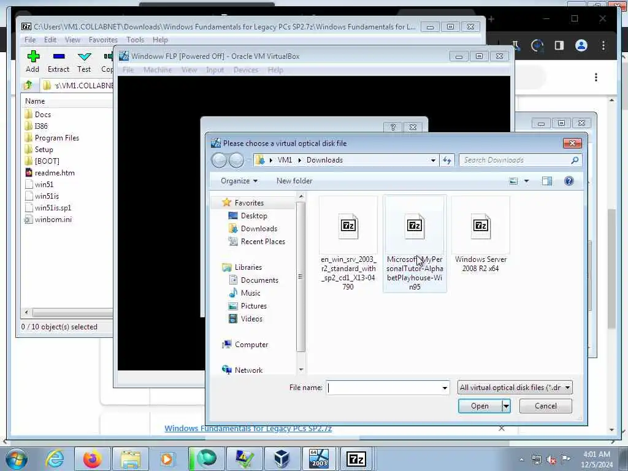Open File menu in 7-Zip
Viewport: 628px width, 471px height.
tap(30, 40)
